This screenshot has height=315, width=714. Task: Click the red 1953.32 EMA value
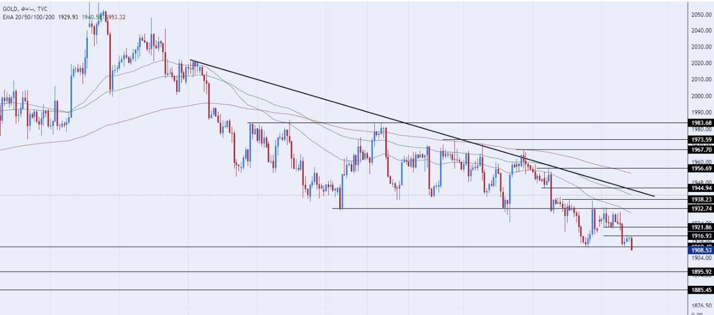click(x=115, y=17)
